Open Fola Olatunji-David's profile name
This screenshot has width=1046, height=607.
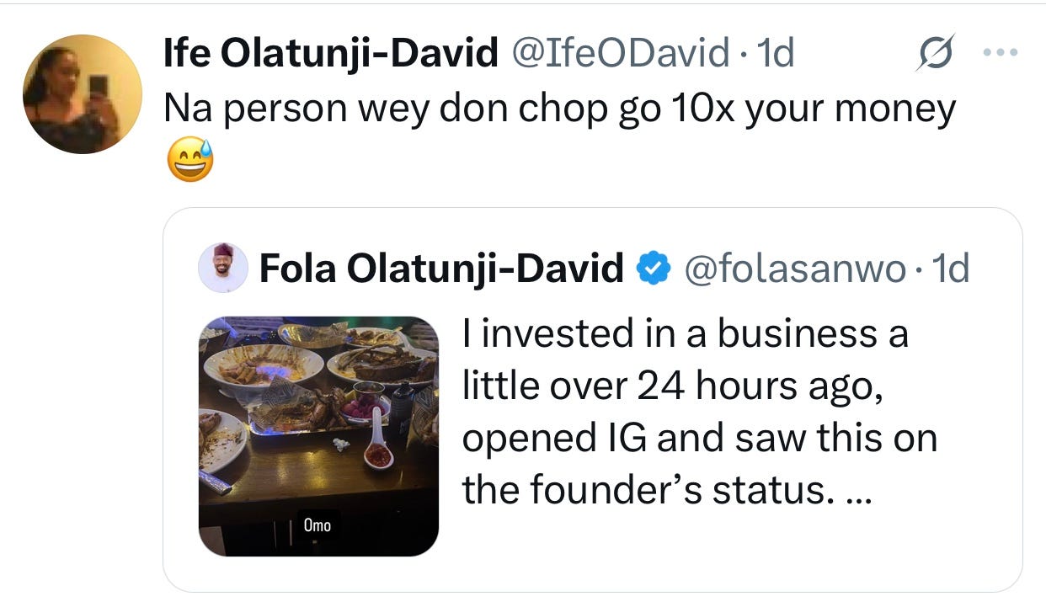441,269
